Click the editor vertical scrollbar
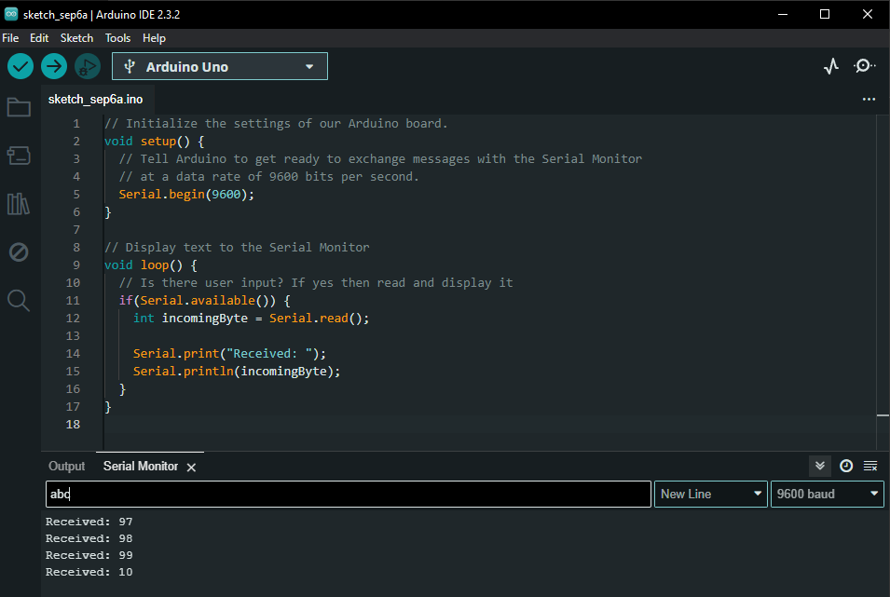This screenshot has width=890, height=597. click(x=883, y=282)
